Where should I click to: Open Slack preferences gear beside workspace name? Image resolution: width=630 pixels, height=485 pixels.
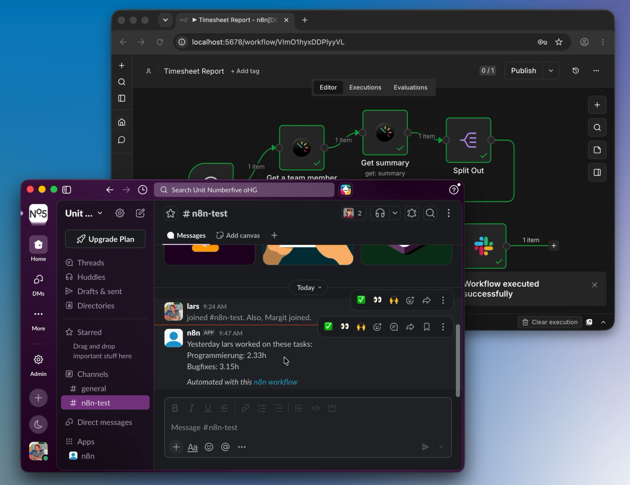tap(120, 213)
